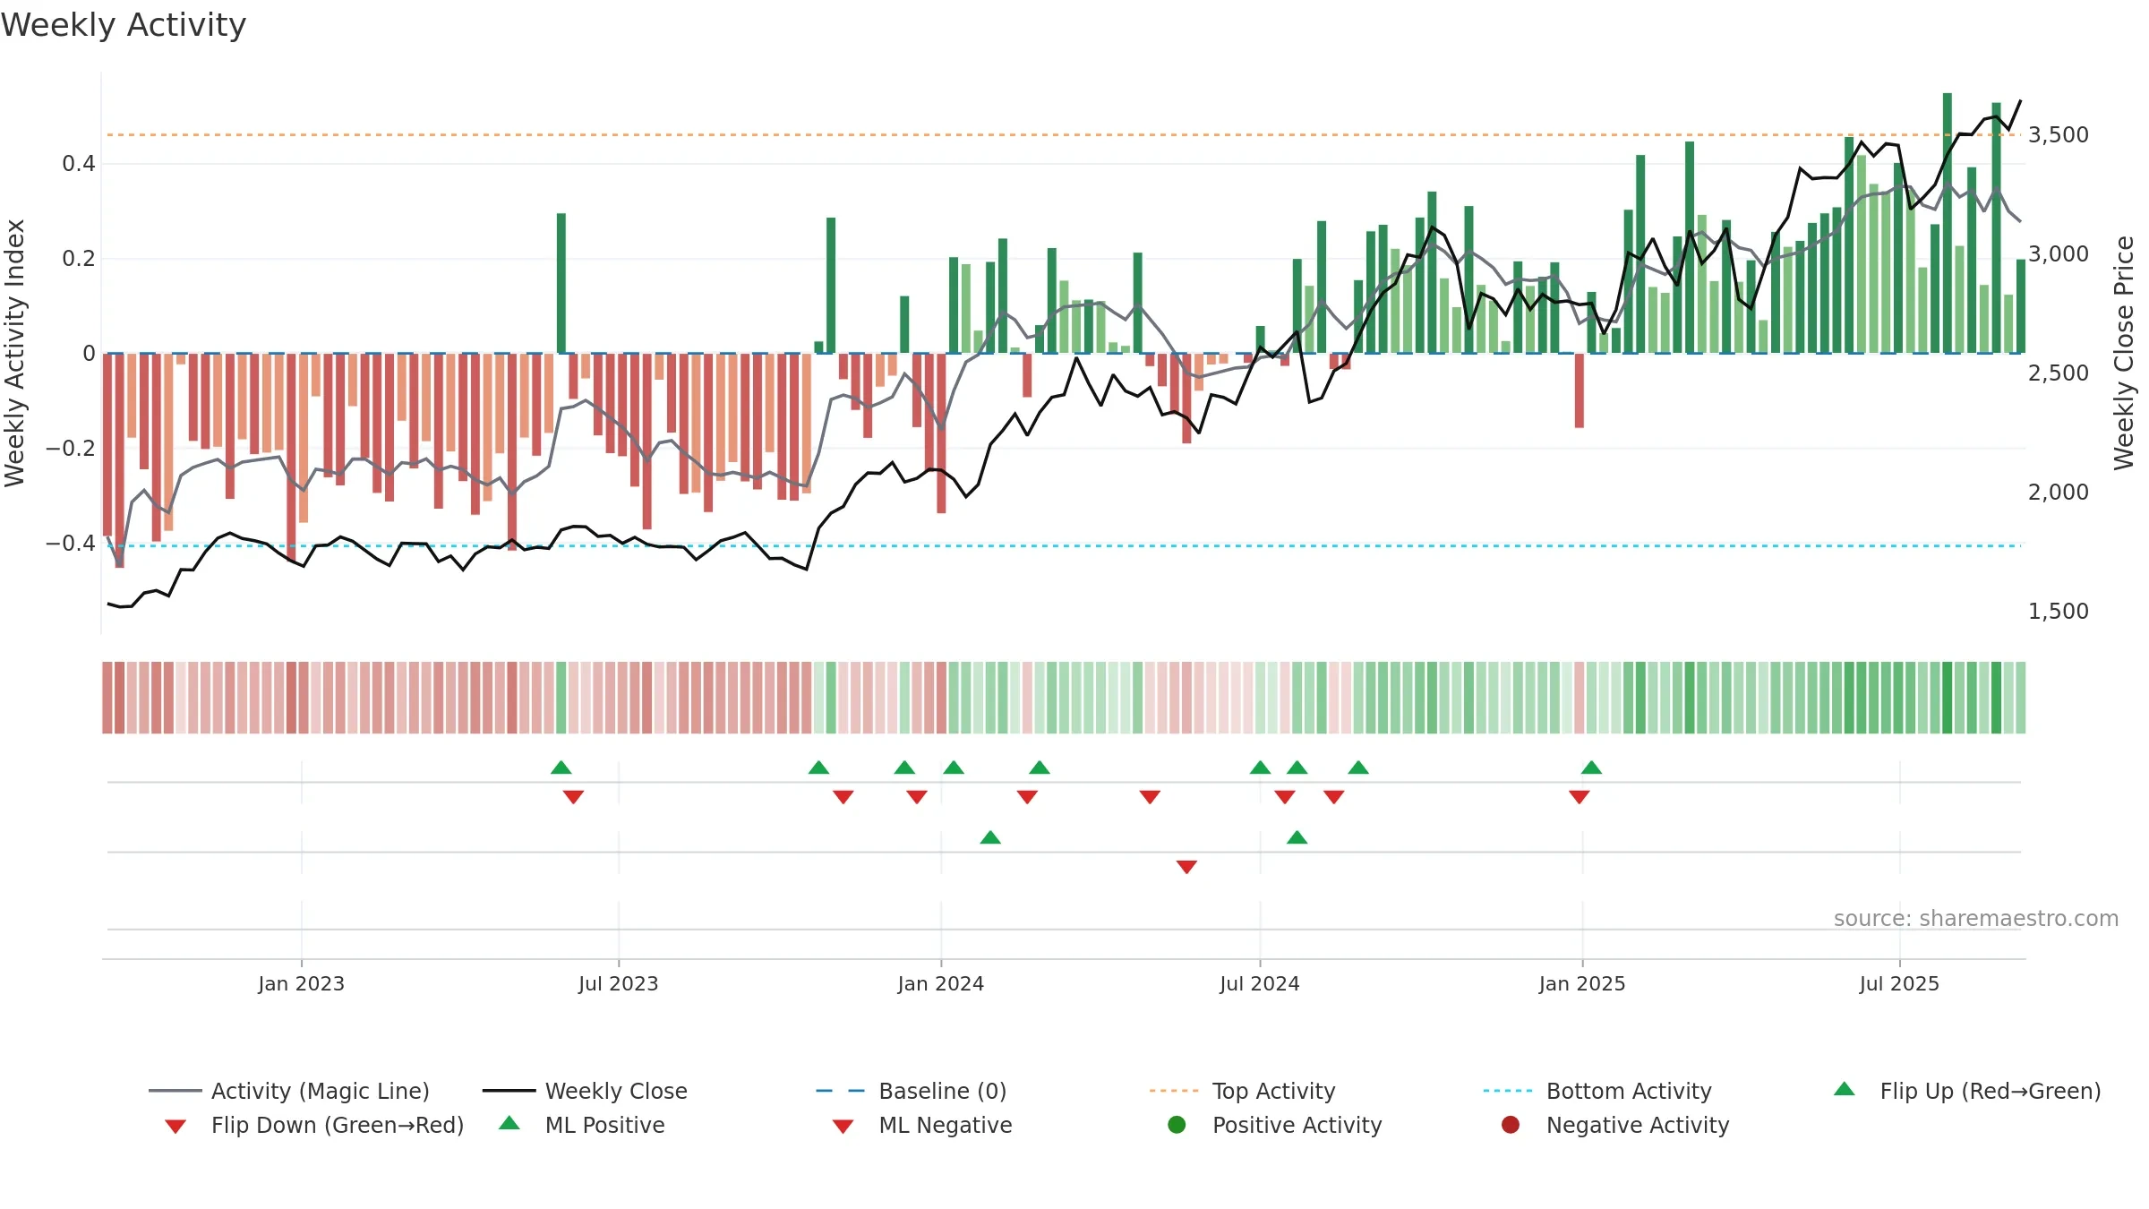Click the '0.4' left axis tick

coord(79,164)
